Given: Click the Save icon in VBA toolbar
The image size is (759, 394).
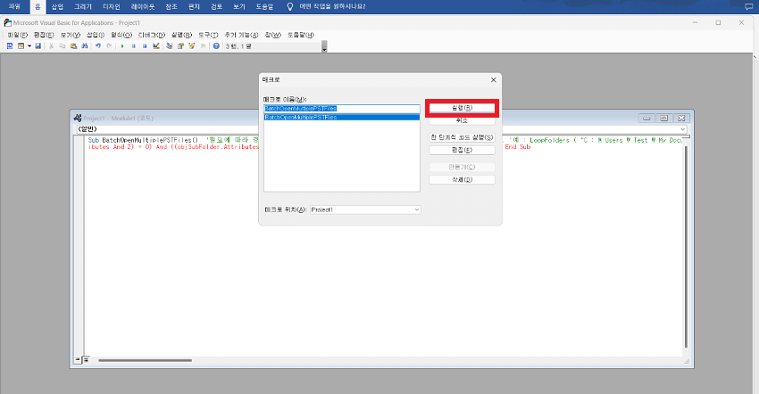Looking at the screenshot, I should point(38,45).
